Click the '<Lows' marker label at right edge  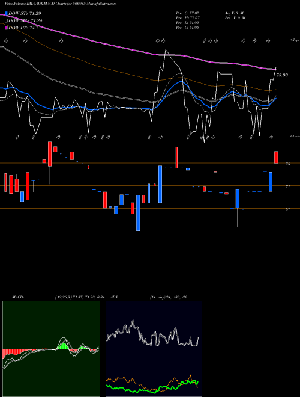click(295, 136)
